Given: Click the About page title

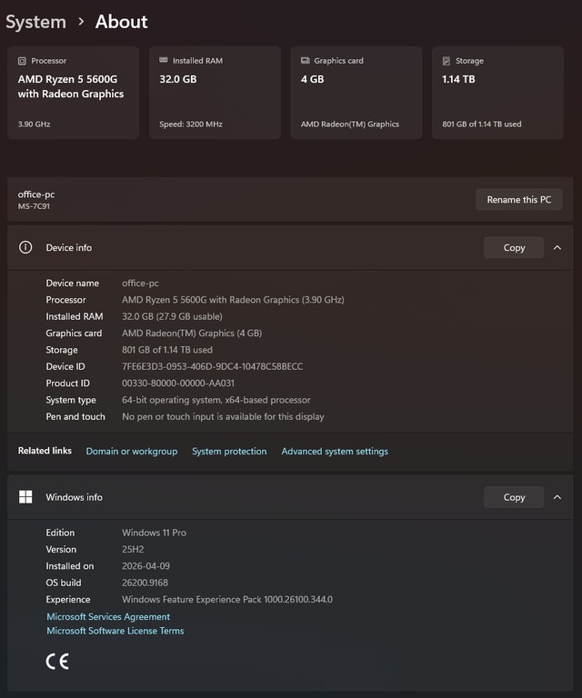Looking at the screenshot, I should click(121, 22).
